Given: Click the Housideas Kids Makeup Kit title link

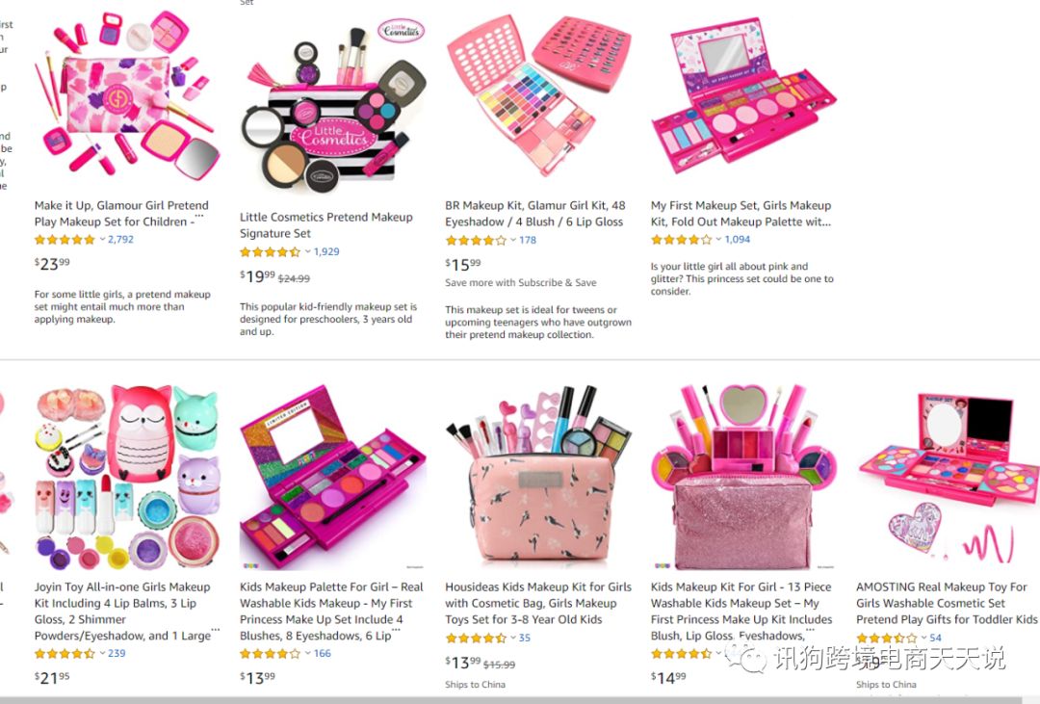Looking at the screenshot, I should click(538, 603).
